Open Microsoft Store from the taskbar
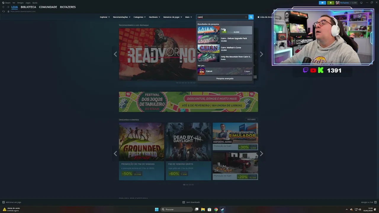The height and width of the screenshot is (213, 379). [x=209, y=209]
